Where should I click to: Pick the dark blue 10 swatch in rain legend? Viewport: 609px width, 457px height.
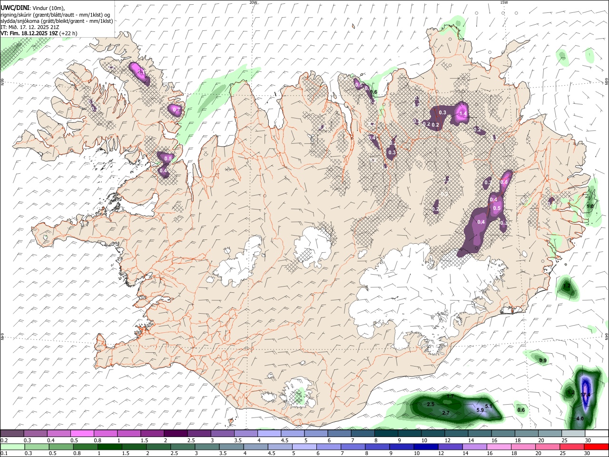(425, 447)
